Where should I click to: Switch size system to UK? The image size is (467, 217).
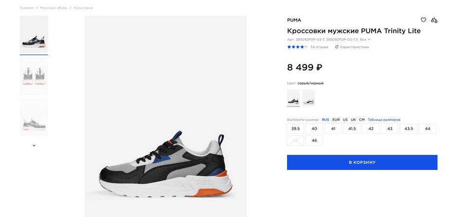pos(353,120)
